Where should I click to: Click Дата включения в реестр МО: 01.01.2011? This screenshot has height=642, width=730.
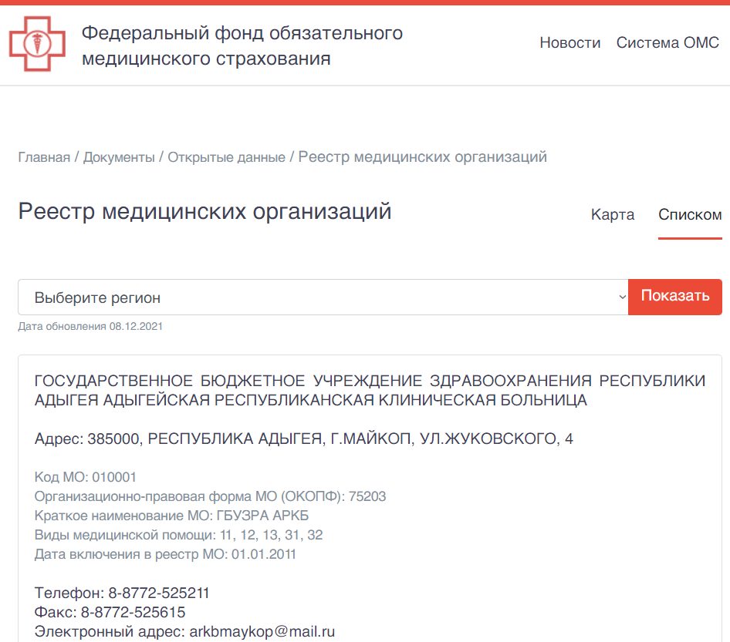pyautogui.click(x=165, y=554)
